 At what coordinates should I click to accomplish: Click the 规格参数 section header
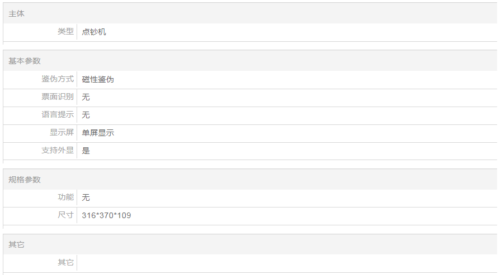pos(25,180)
